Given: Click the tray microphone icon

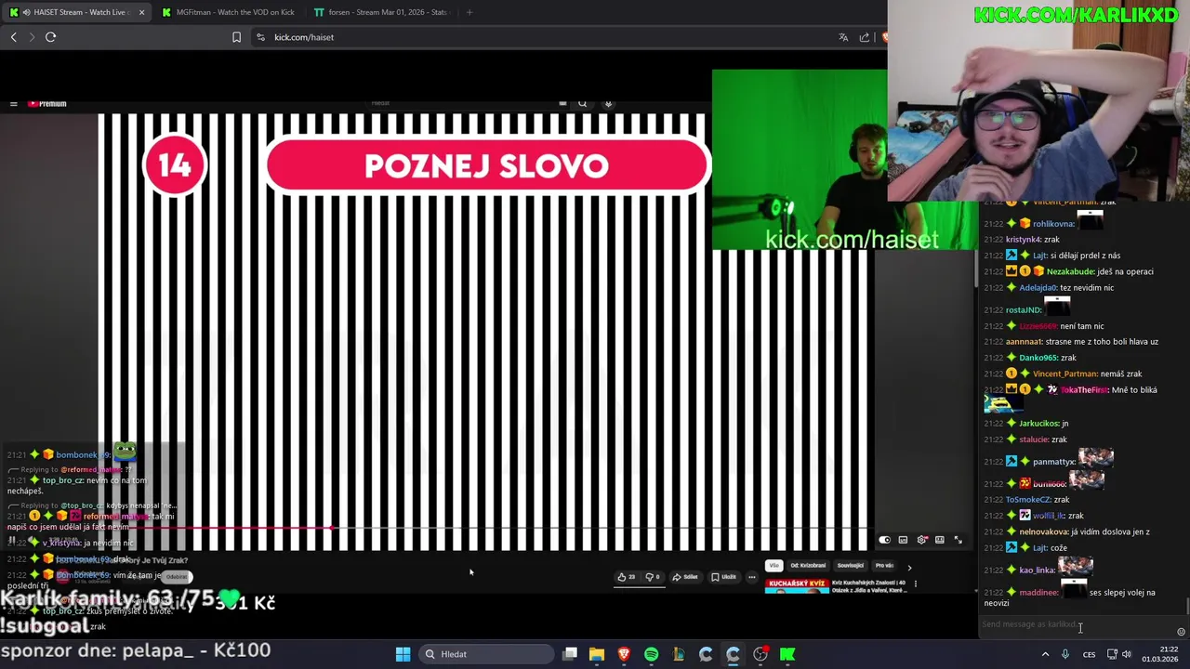Looking at the screenshot, I should click(x=1065, y=654).
